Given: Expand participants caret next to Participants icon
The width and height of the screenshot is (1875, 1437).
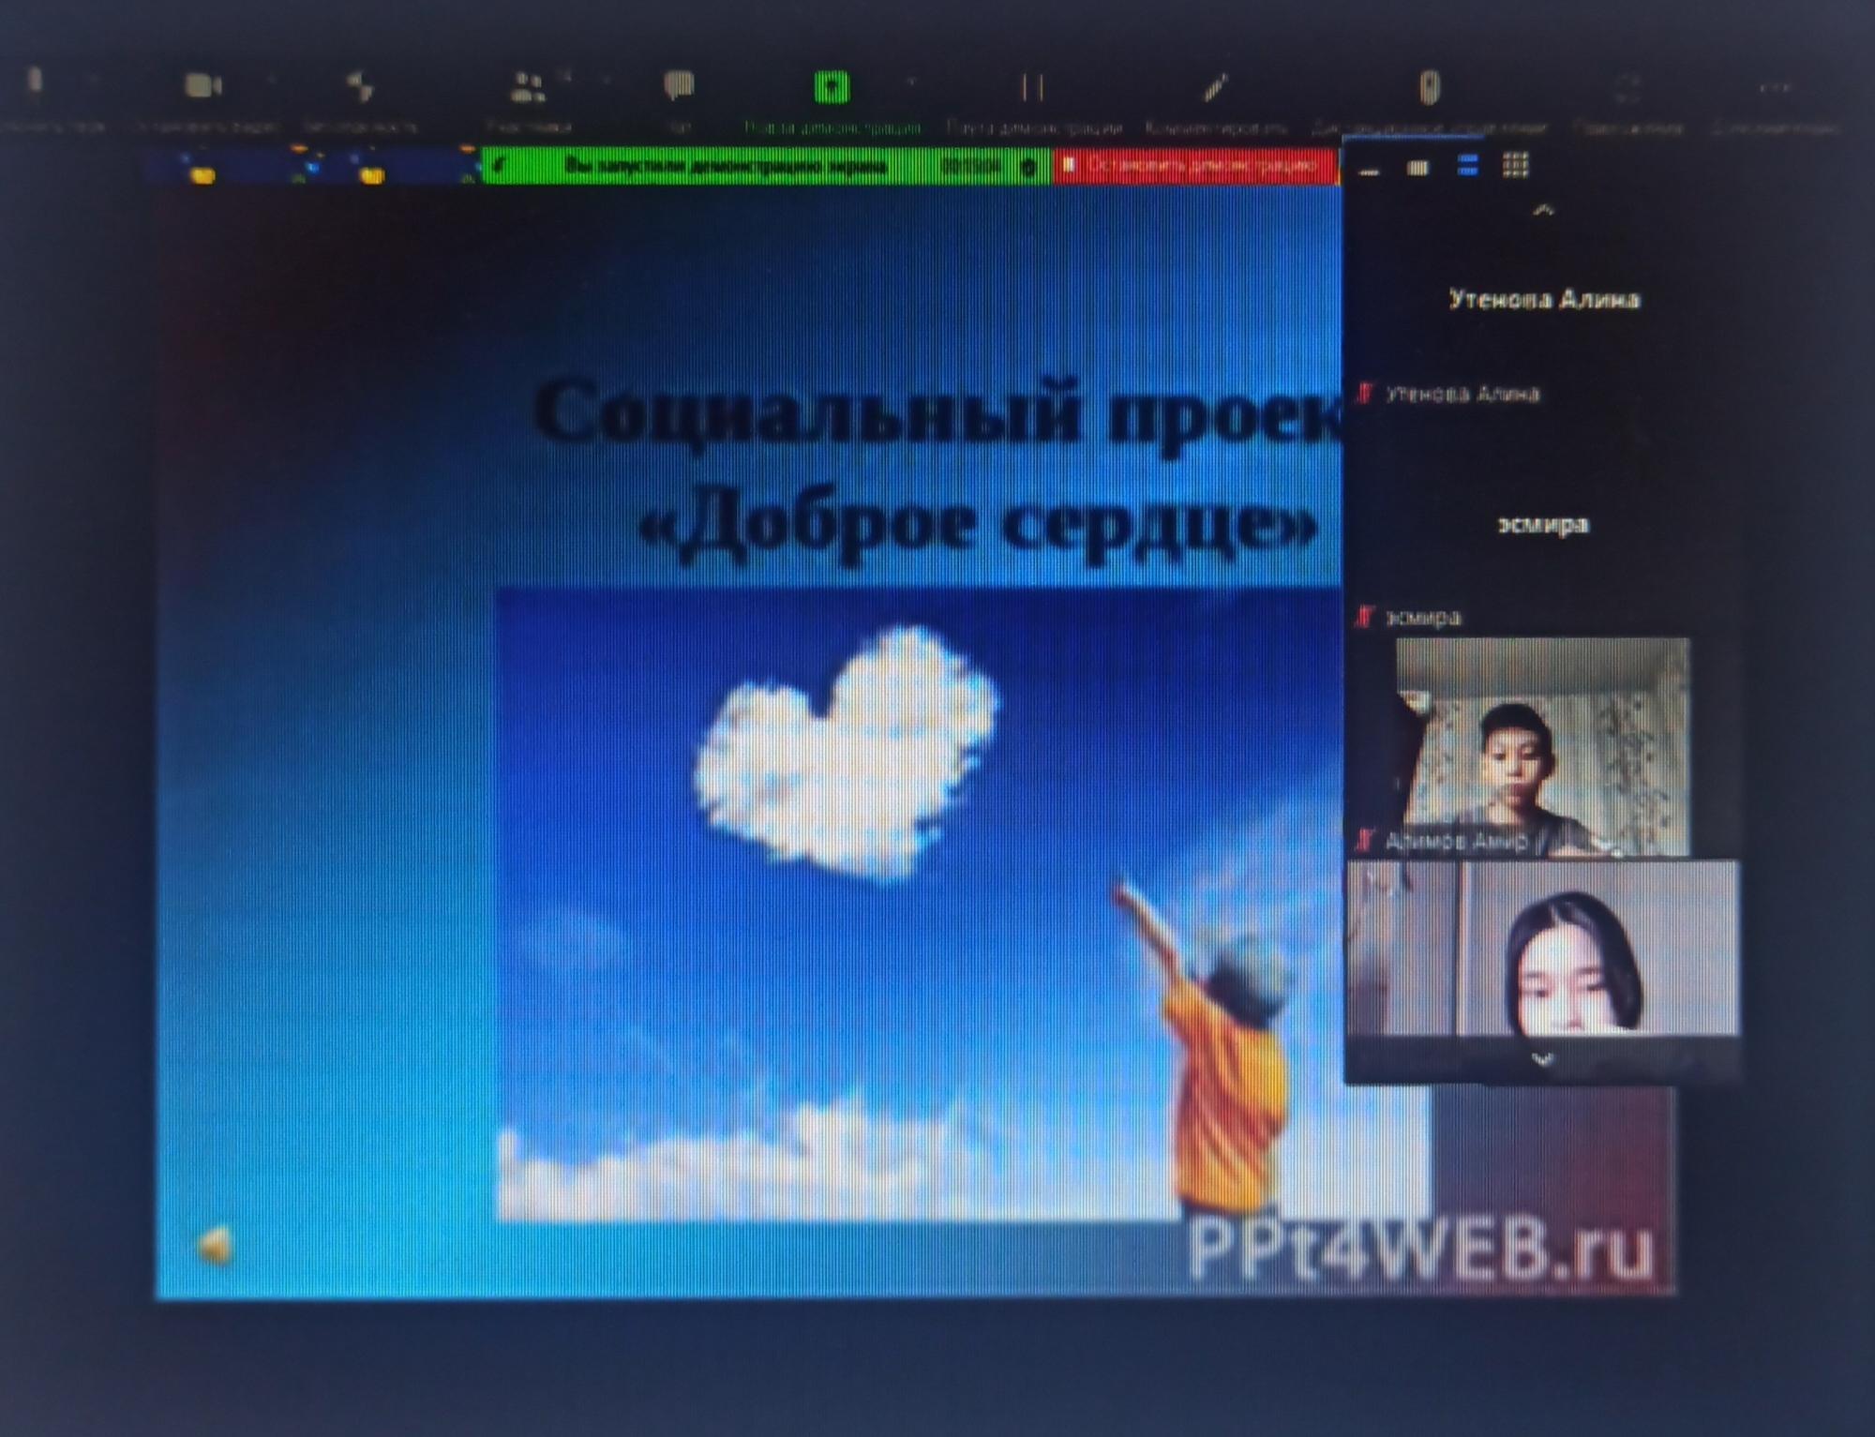Looking at the screenshot, I should (606, 82).
